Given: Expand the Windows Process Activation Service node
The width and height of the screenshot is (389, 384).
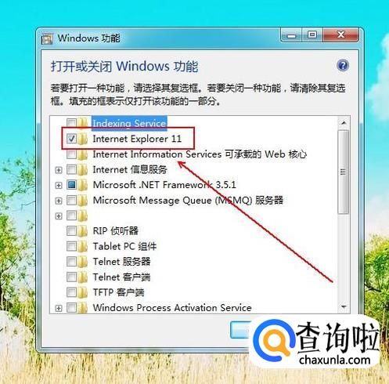Looking at the screenshot, I should [59, 308].
